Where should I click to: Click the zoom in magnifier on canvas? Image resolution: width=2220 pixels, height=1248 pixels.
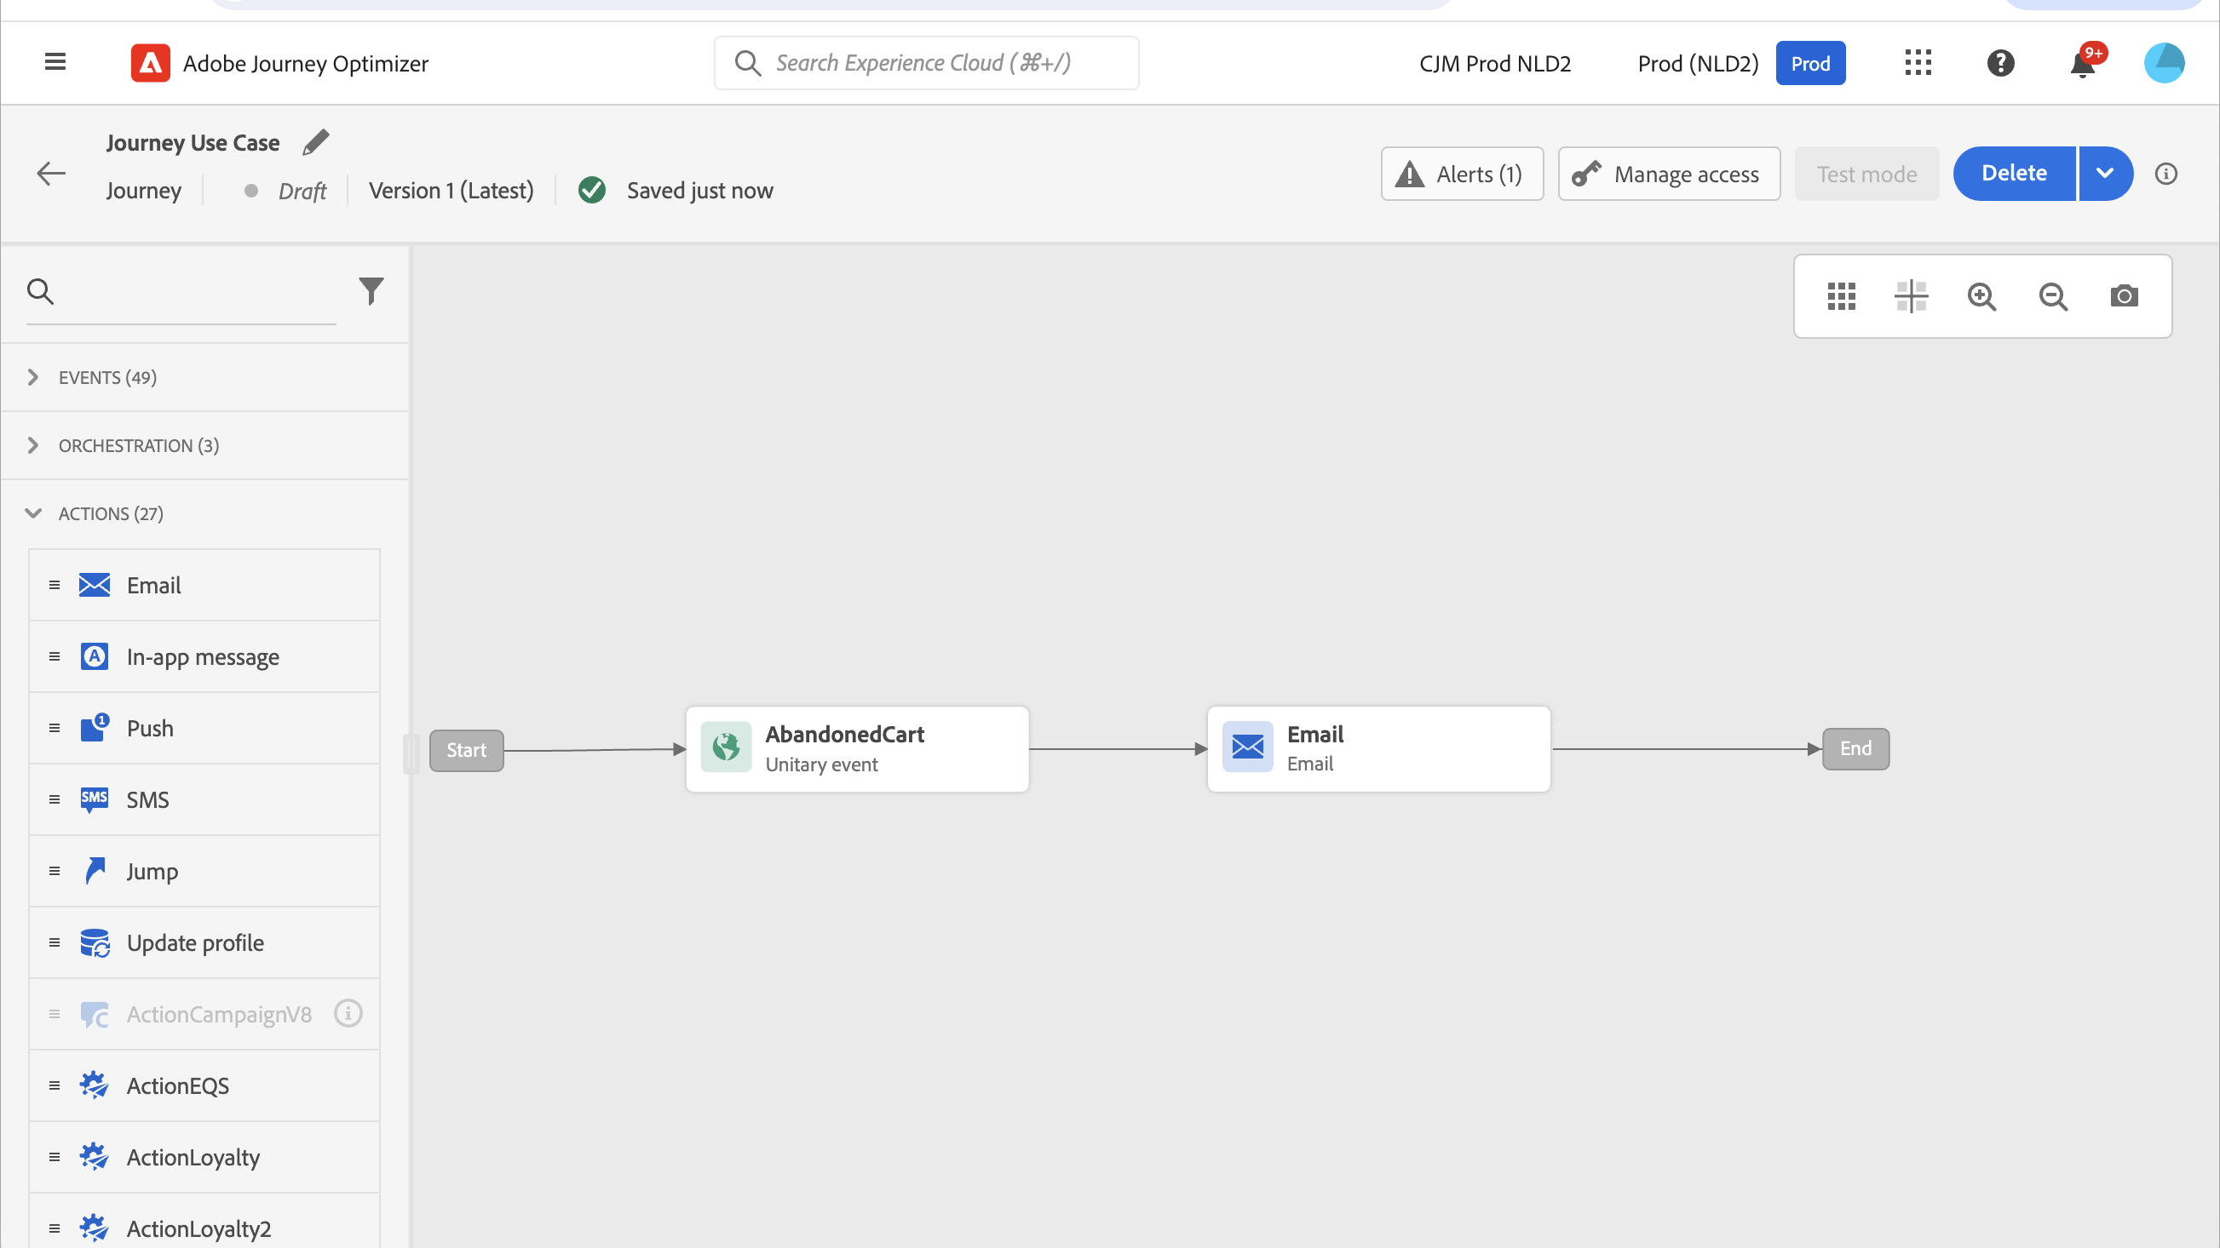pos(1981,296)
